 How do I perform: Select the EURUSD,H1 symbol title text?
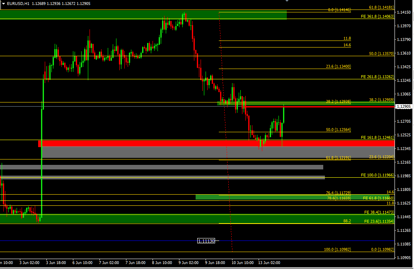[x=18, y=4]
